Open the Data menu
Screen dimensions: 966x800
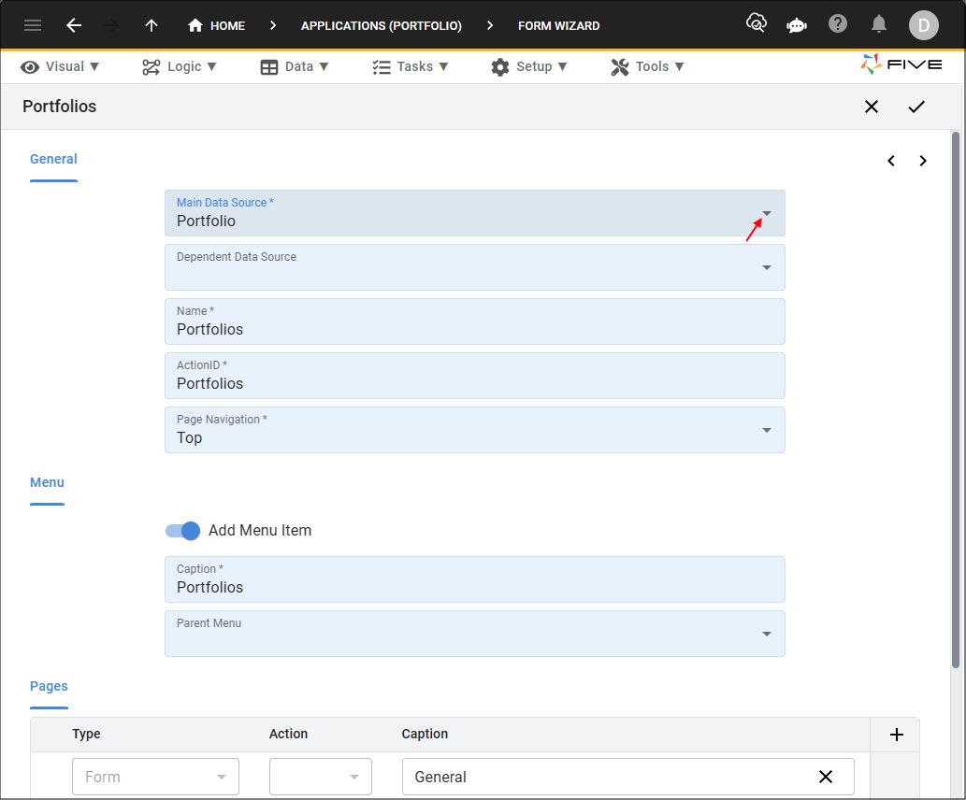(x=295, y=66)
